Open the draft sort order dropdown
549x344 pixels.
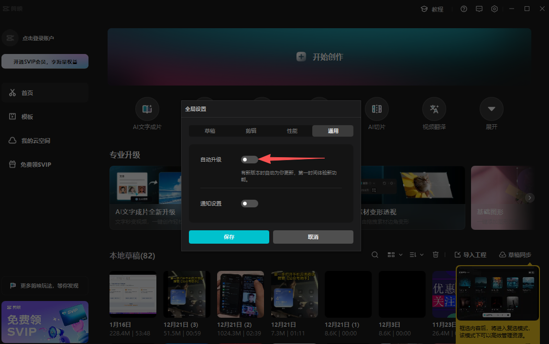click(417, 255)
